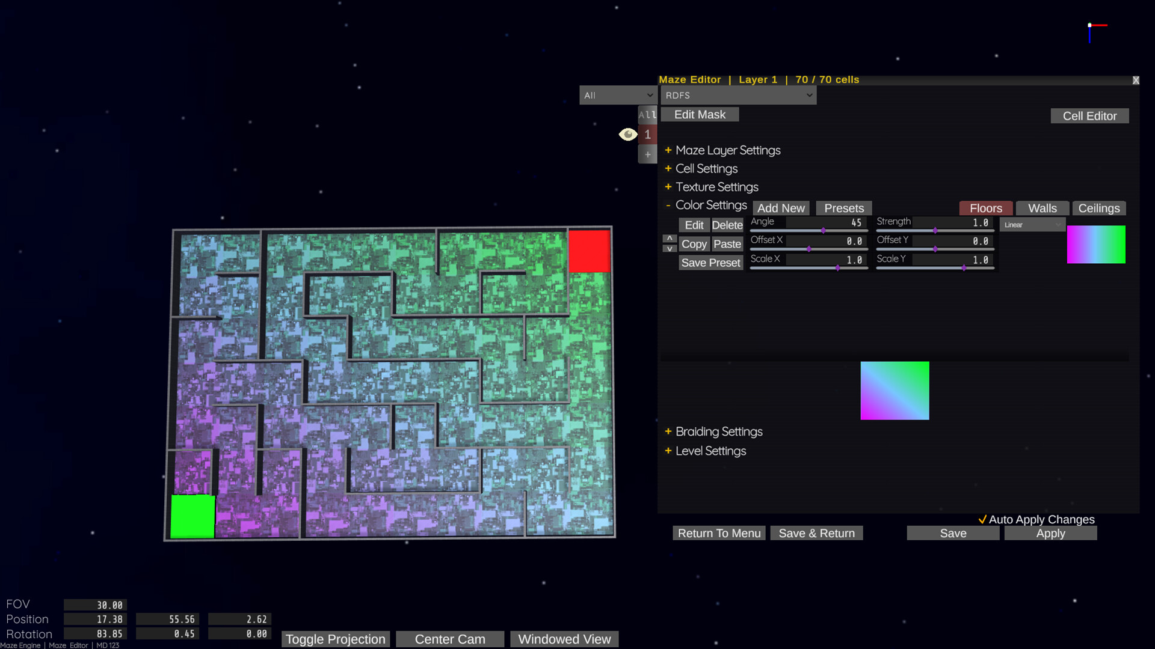
Task: Click the Edit Mask button
Action: pyautogui.click(x=699, y=114)
